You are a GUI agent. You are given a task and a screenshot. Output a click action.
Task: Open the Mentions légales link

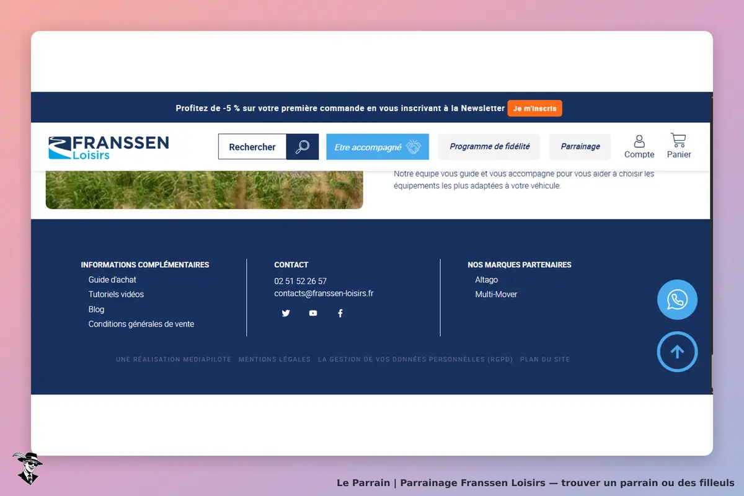[275, 360]
